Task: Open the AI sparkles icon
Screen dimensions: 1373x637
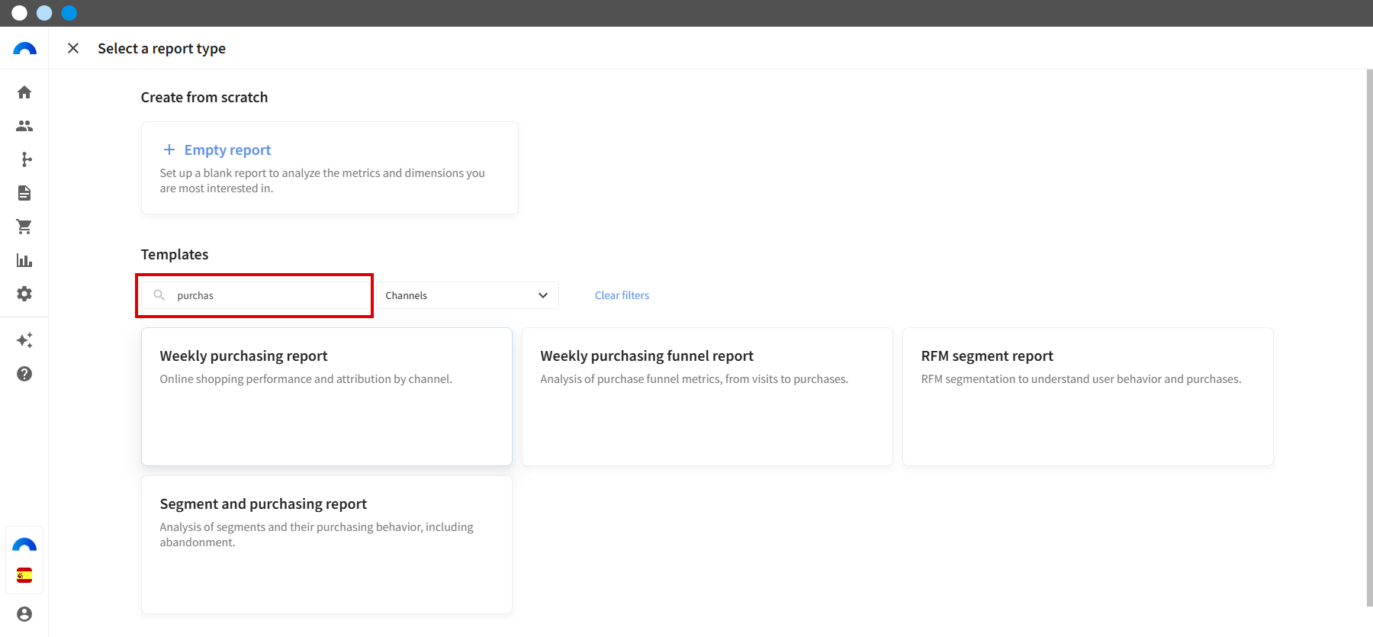Action: [24, 340]
